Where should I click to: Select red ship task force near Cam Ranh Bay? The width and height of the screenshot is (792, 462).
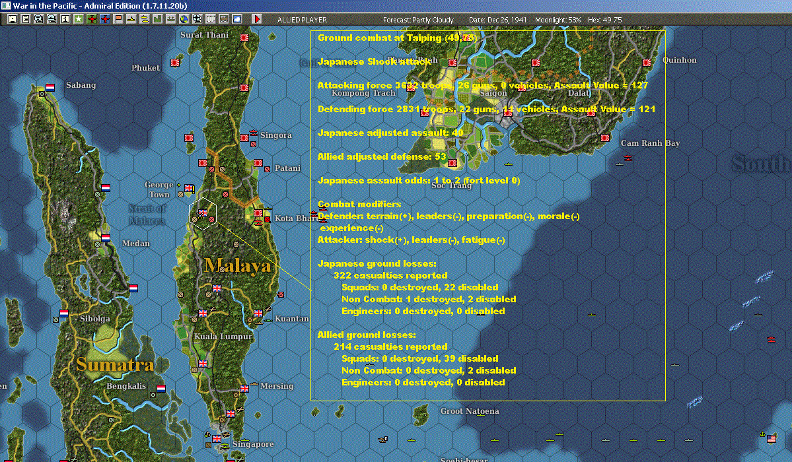tap(628, 158)
